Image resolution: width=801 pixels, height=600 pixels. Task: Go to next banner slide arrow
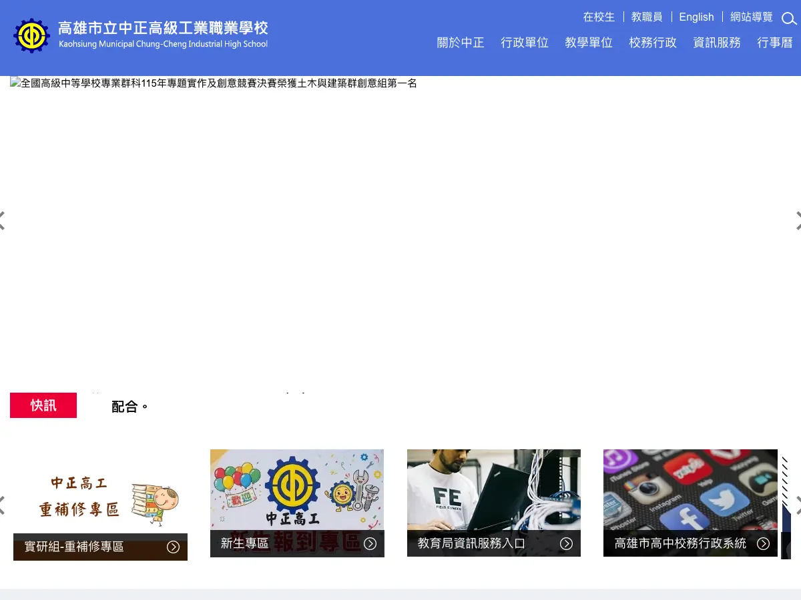(x=798, y=221)
